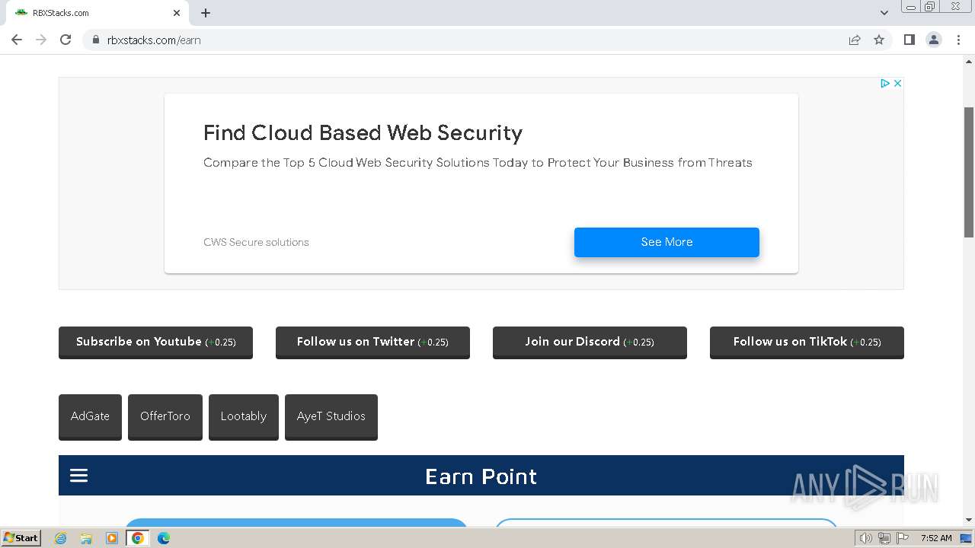Click Join our Discord button
The width and height of the screenshot is (975, 548).
tap(590, 342)
